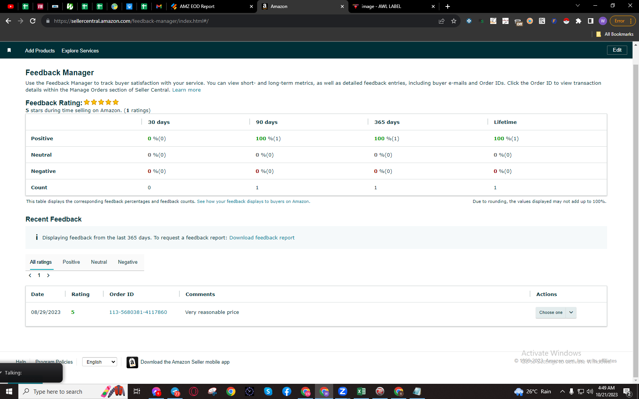Switch to the AMZ EOD Report tab
This screenshot has width=639, height=399.
coord(212,6)
